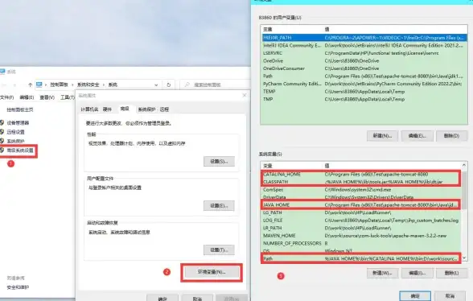
Task: Click the search magnifier icon in the control panel
Action: point(187,85)
